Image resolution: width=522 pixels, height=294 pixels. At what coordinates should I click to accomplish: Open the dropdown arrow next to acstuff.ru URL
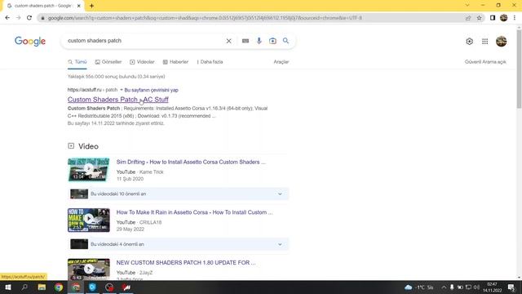[122, 90]
